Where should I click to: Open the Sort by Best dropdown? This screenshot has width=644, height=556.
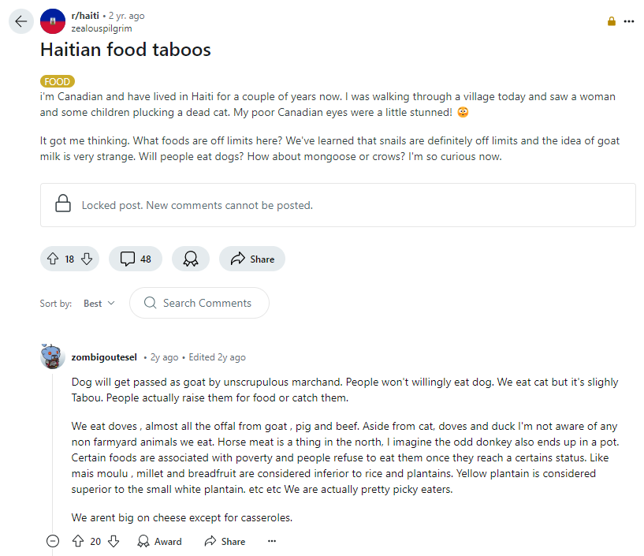[99, 303]
